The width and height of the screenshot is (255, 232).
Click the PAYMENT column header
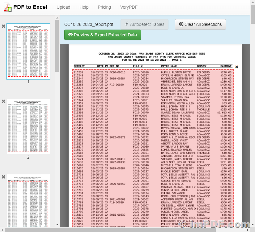tap(226, 66)
